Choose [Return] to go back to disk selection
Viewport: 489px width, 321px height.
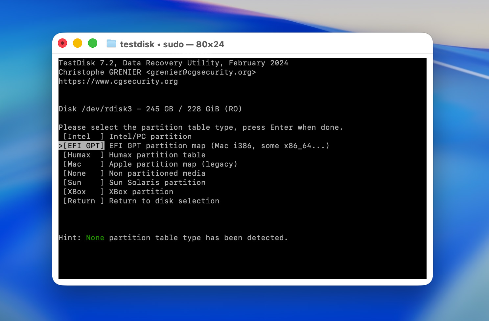(84, 201)
